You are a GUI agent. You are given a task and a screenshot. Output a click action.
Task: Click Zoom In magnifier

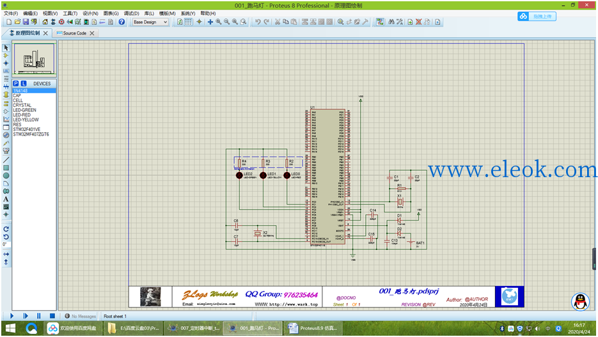coord(219,22)
